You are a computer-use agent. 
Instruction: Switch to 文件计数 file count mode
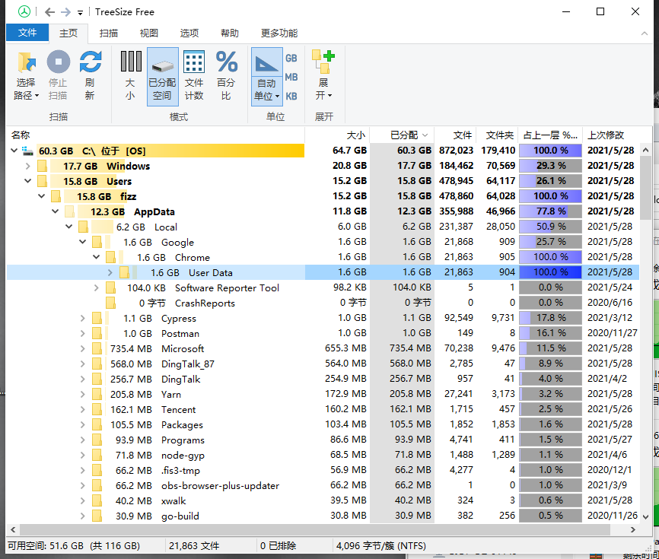194,62
